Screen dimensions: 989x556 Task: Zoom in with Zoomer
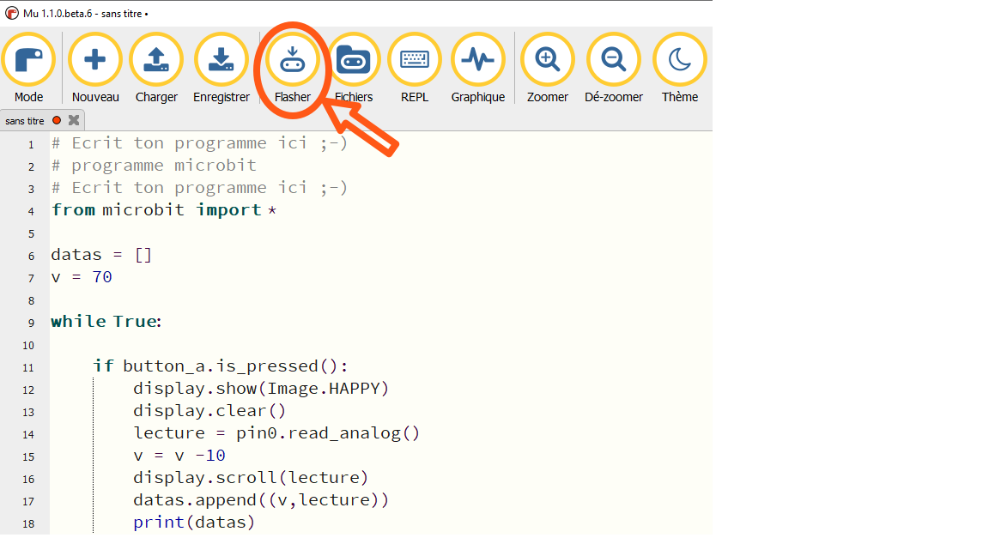[548, 68]
